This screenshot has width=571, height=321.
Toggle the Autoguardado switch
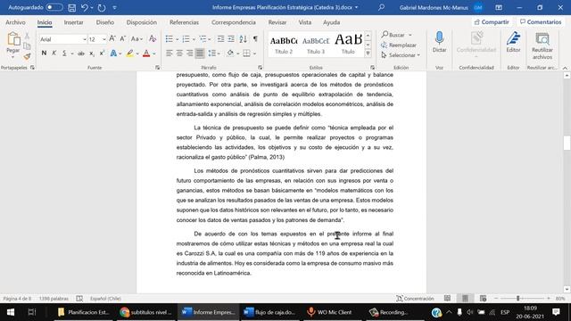[x=54, y=7]
